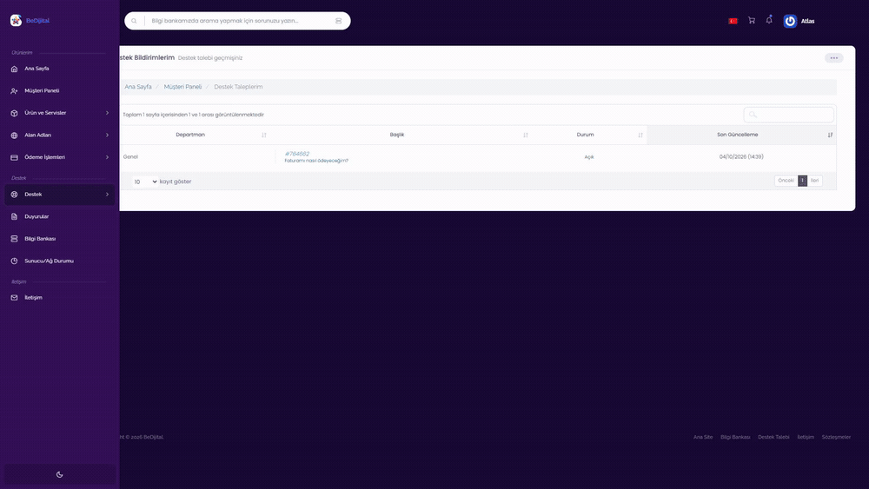Open ticket #764682 link
Viewport: 869px width, 489px height.
click(x=297, y=154)
